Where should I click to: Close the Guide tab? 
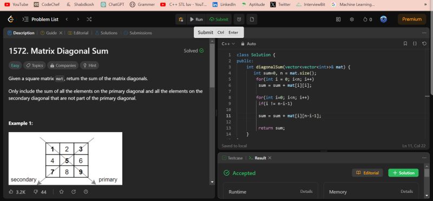click(x=61, y=33)
